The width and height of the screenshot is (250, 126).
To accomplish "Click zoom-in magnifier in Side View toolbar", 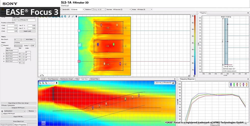I will (x=40, y=82).
